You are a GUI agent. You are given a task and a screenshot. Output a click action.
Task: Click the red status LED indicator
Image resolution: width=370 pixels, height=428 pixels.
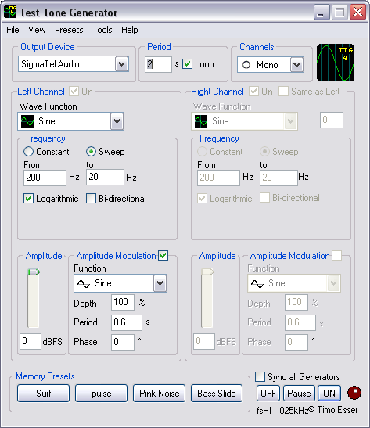point(354,393)
